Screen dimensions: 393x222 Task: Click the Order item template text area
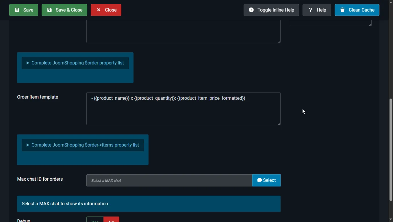click(183, 109)
